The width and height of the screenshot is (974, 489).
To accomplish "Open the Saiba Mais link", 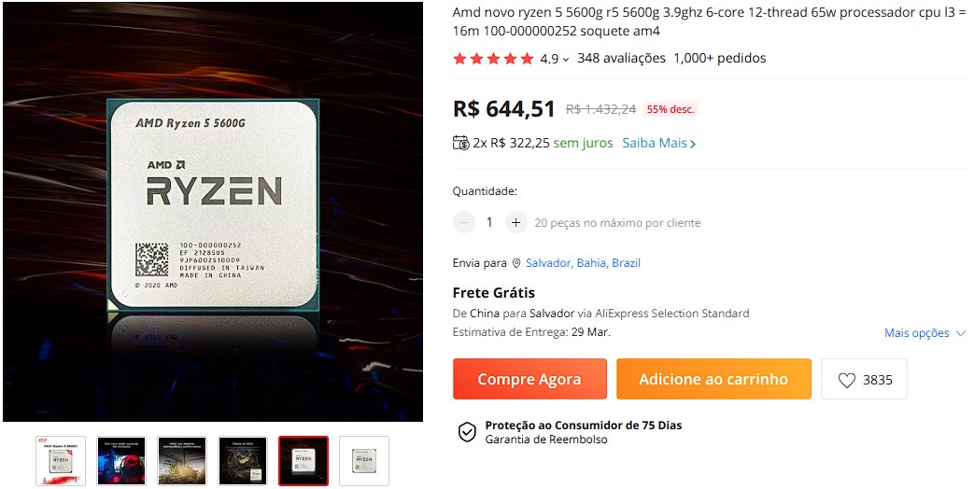I will (x=659, y=143).
